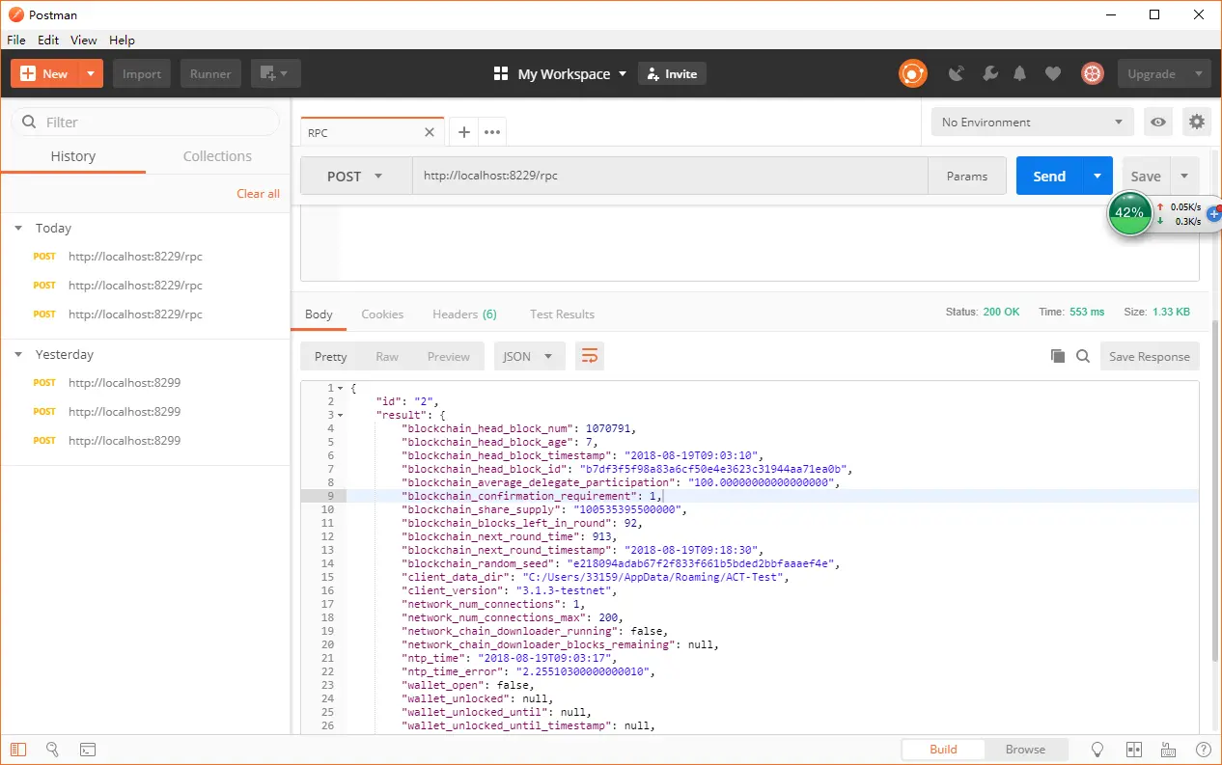Close the RPC request tab
The width and height of the screenshot is (1222, 765).
(x=430, y=132)
